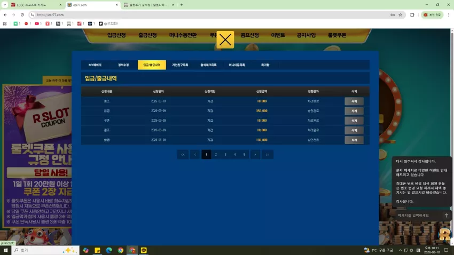Switch to the MY페이지 tab
454x255 pixels.
coord(95,65)
